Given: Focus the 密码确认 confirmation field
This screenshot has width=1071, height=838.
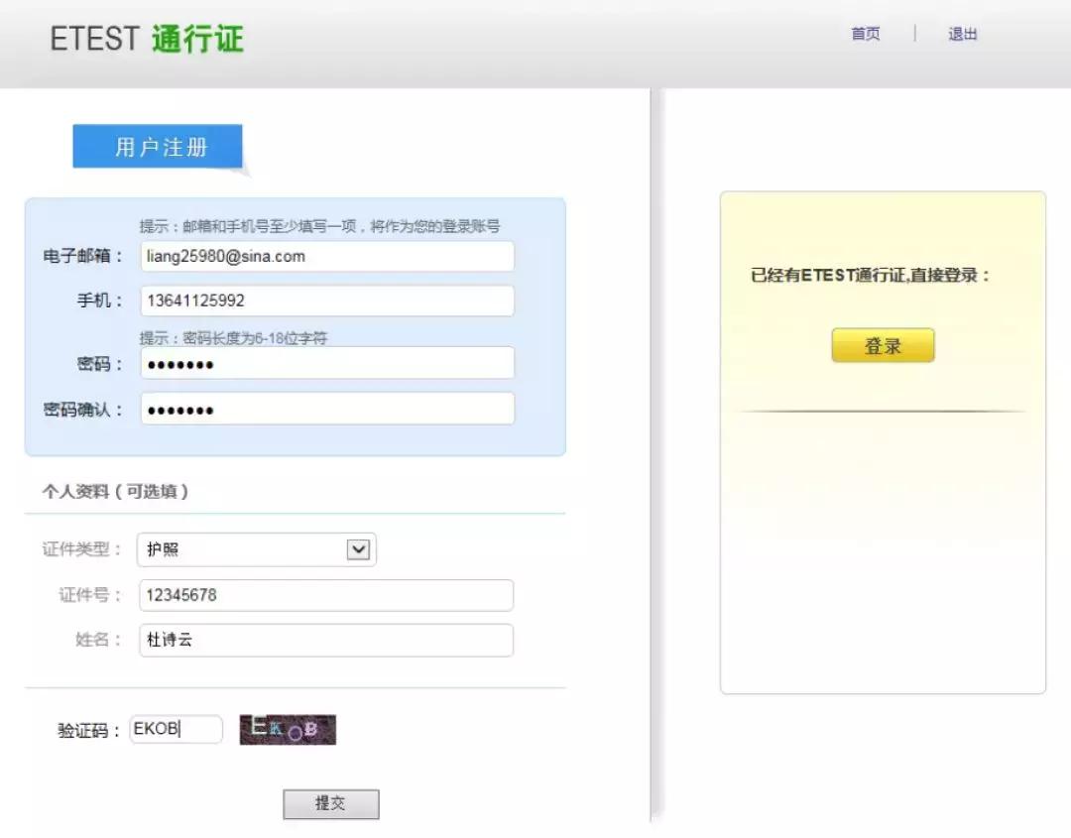Looking at the screenshot, I should click(327, 409).
